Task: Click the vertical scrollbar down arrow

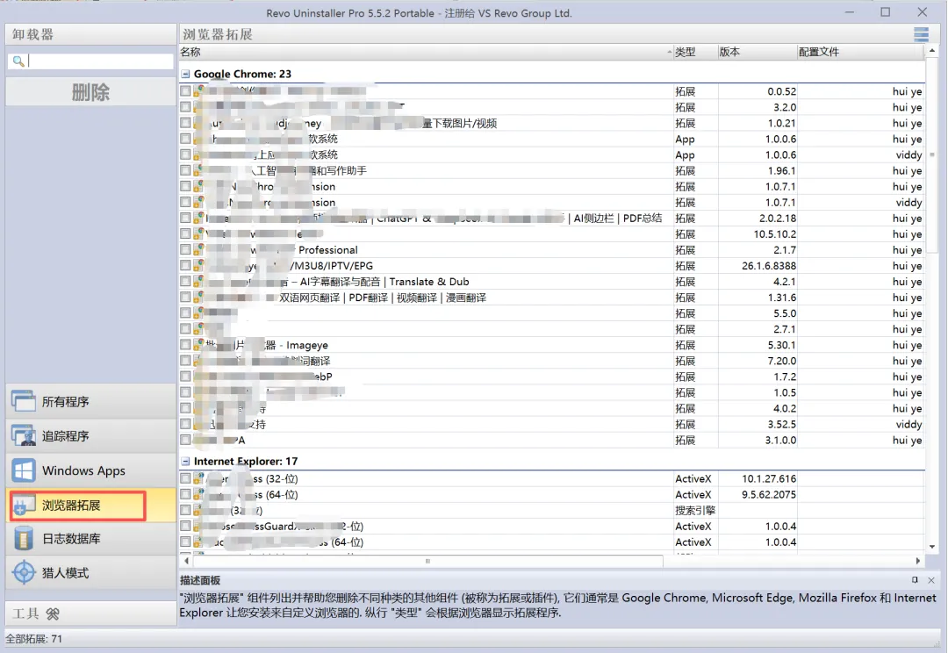Action: pyautogui.click(x=931, y=546)
